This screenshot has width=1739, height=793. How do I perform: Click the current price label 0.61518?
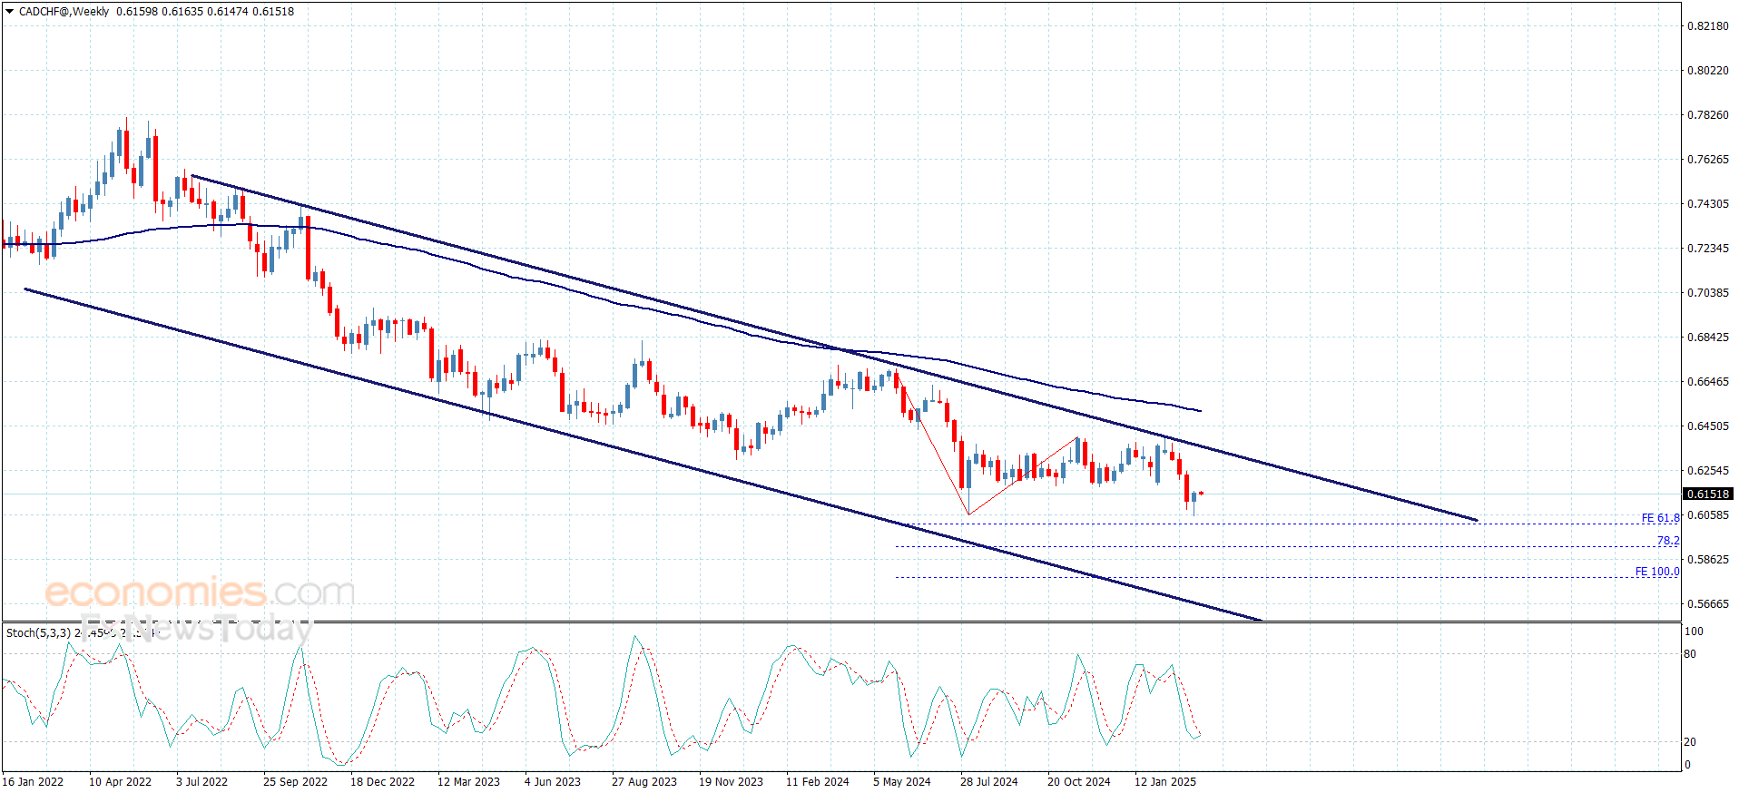1707,494
